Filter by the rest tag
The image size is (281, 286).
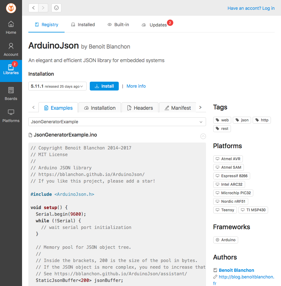point(222,129)
